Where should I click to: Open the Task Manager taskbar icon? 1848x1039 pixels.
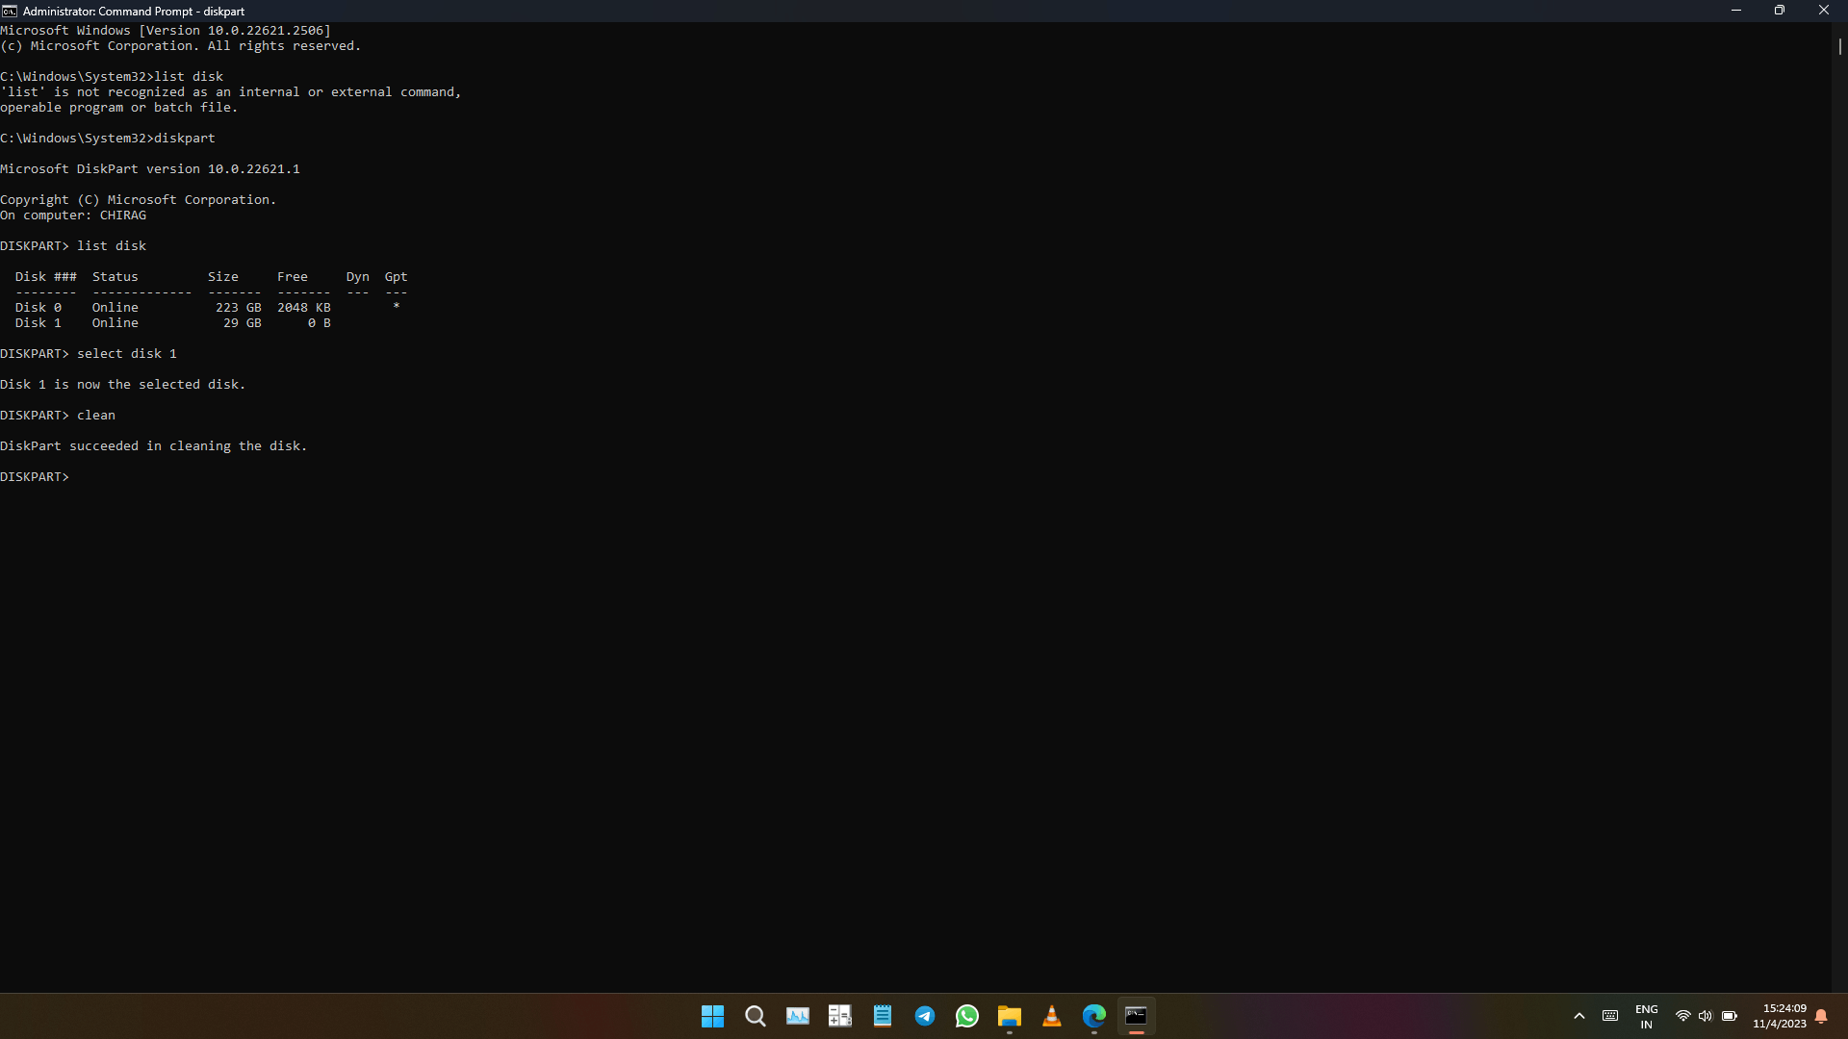coord(798,1016)
